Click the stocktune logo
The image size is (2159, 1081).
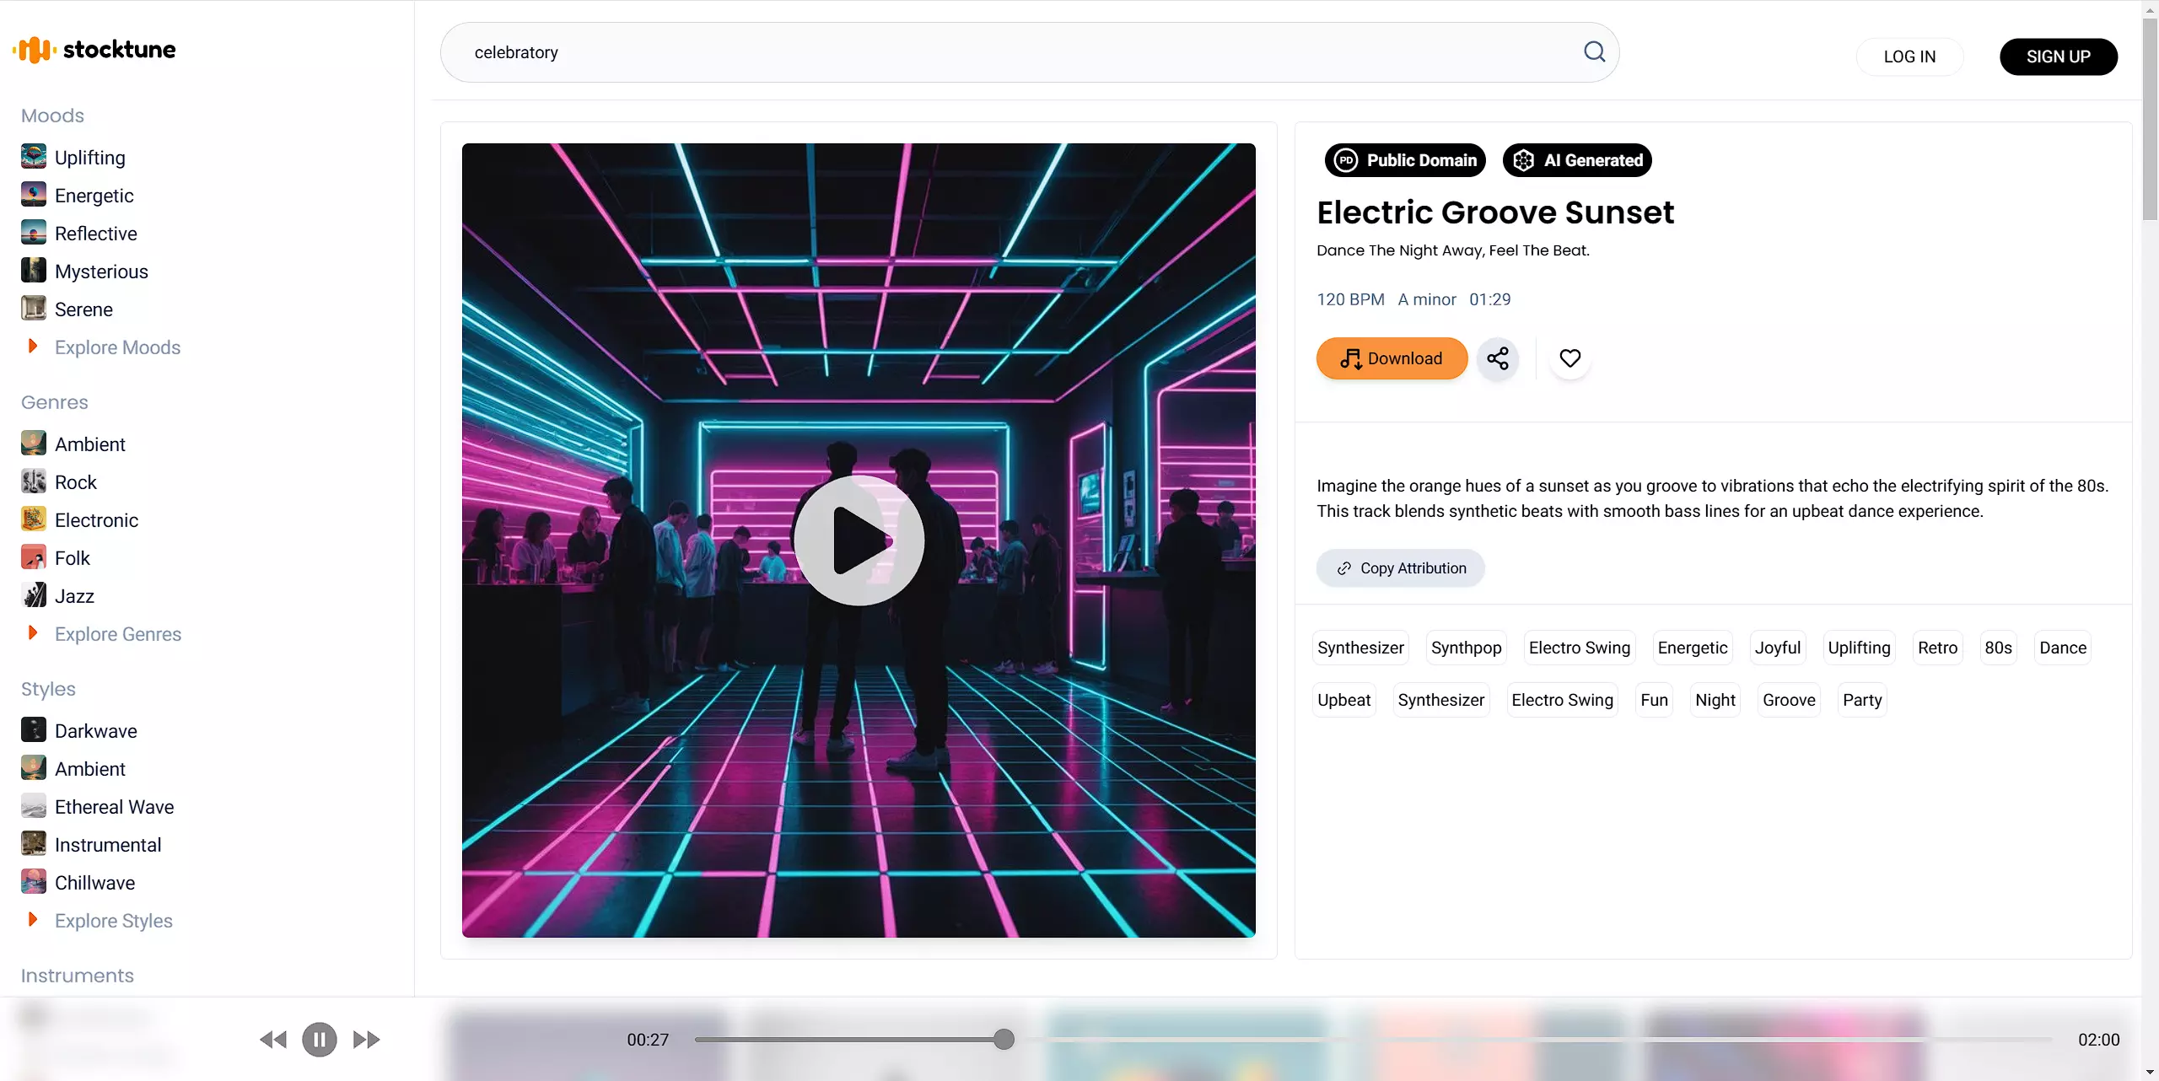pos(94,50)
